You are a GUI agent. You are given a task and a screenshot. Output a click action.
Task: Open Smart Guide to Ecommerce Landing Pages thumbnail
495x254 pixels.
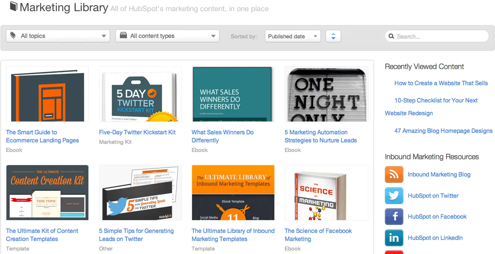point(47,94)
